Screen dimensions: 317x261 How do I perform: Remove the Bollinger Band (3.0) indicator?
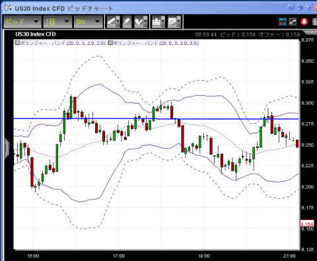110,43
